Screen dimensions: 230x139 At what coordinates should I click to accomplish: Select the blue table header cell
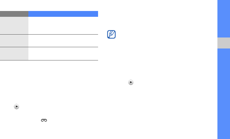tap(63, 14)
